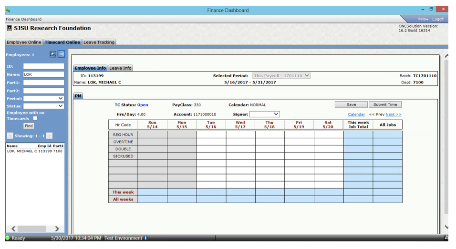
Task: Switch to the Leave Tracking tab
Action: coord(99,42)
